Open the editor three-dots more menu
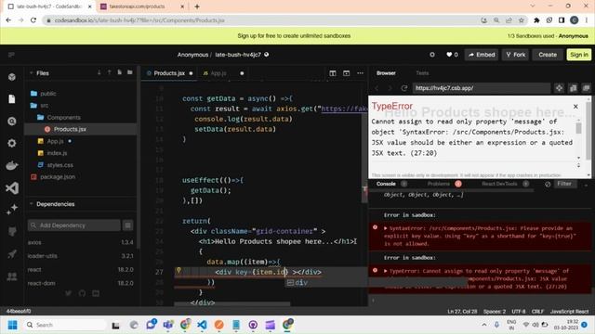Screen dimensions: 595x334 360,73
